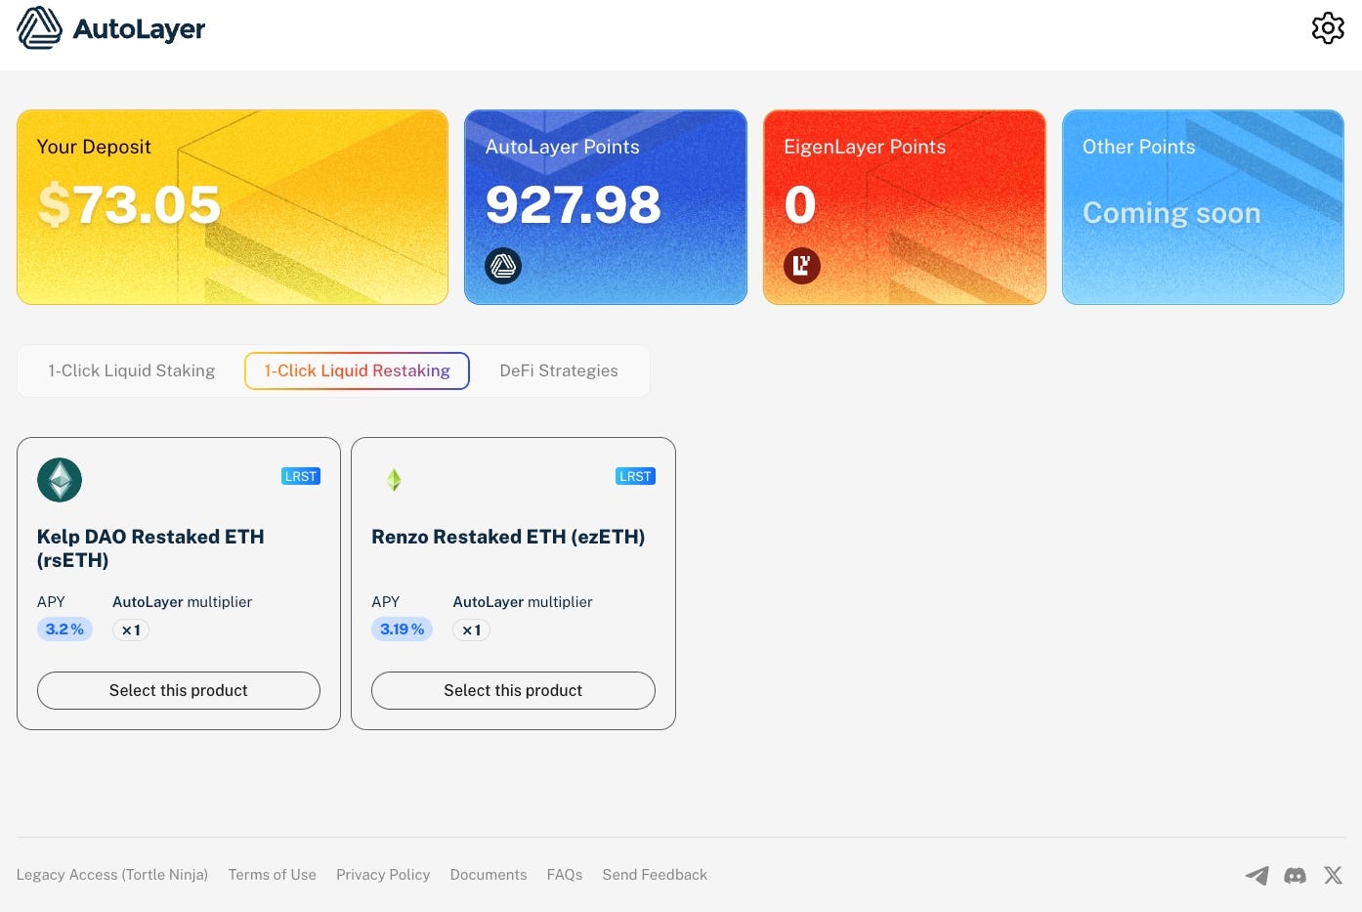Open the X social link icon
1362x912 pixels.
coord(1333,875)
